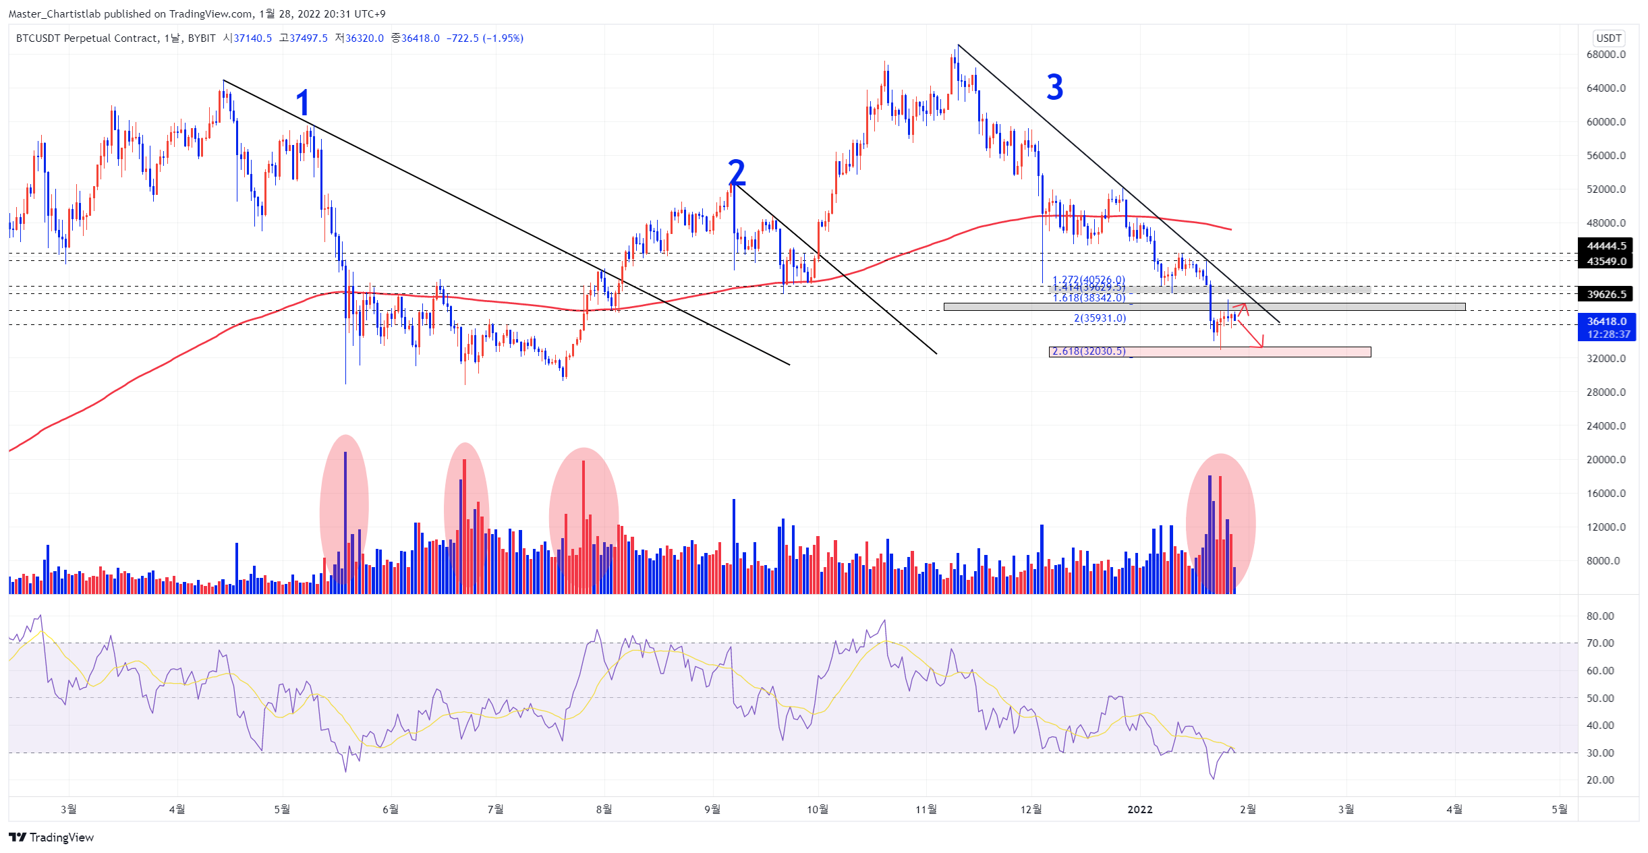Click the 20000.0 volume axis value
The width and height of the screenshot is (1648, 853).
(x=1606, y=460)
